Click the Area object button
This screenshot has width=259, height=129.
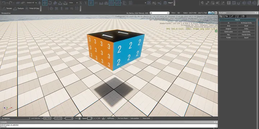[228, 26]
